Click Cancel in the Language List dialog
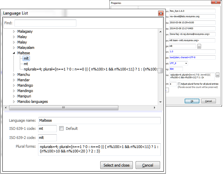 (148, 165)
